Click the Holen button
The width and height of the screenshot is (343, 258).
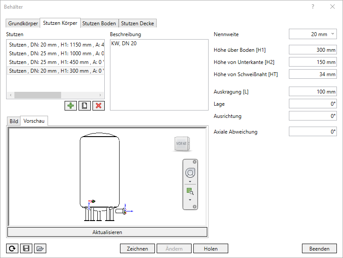click(x=211, y=248)
